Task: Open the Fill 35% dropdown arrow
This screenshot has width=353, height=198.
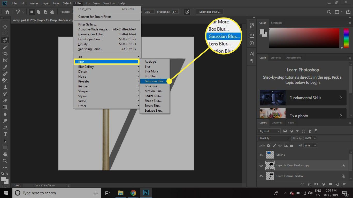Action: [314, 145]
